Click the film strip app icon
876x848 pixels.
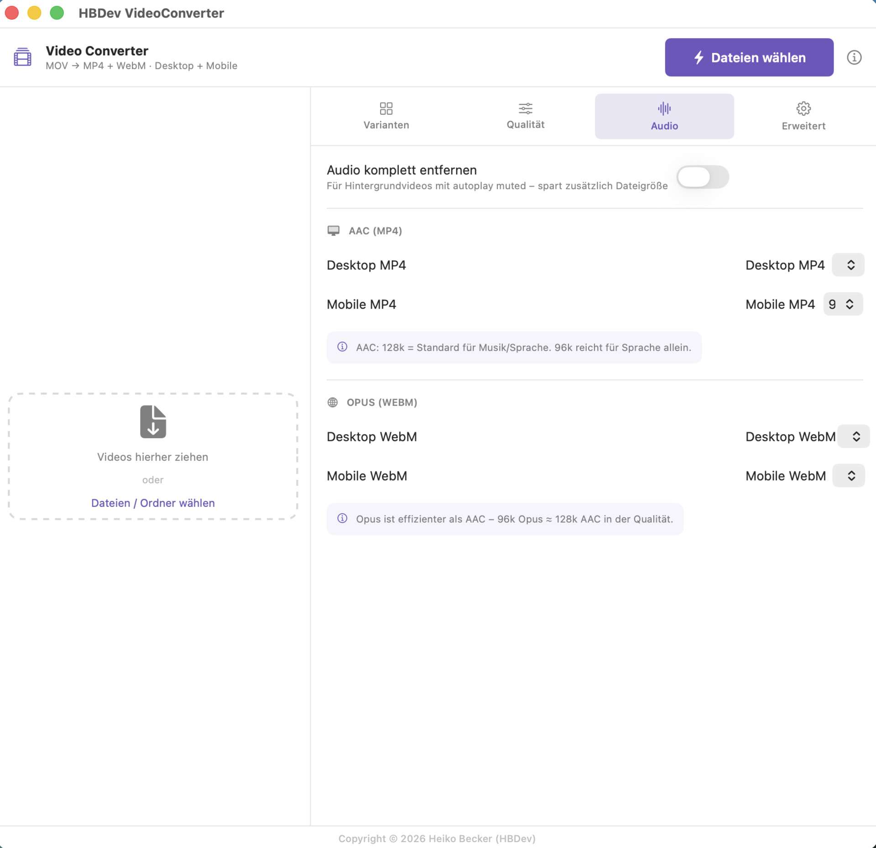(22, 57)
